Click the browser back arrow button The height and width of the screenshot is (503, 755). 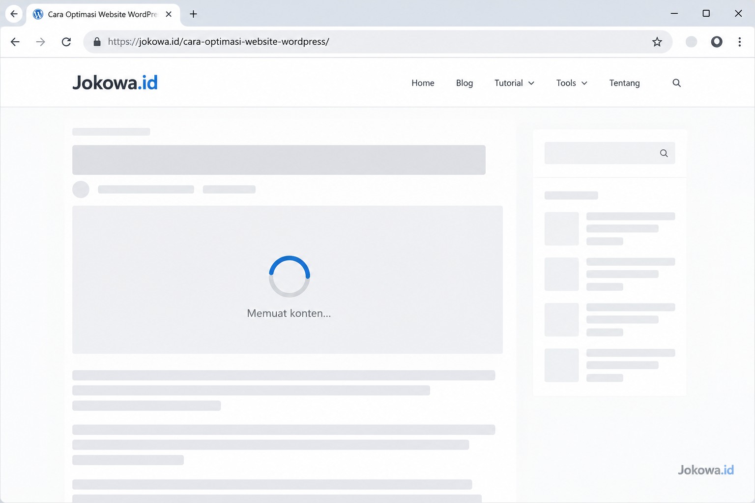15,42
